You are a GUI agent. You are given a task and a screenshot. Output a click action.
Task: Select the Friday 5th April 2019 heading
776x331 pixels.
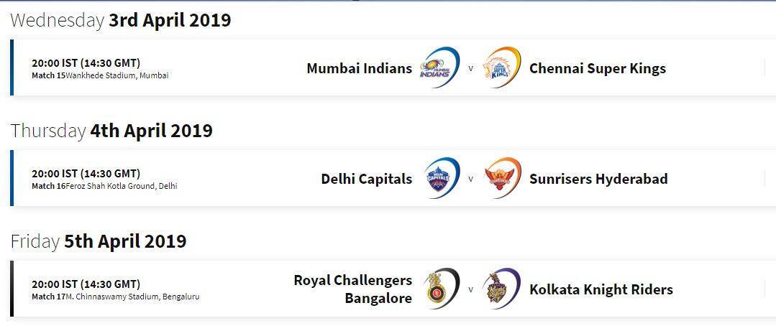pos(99,241)
